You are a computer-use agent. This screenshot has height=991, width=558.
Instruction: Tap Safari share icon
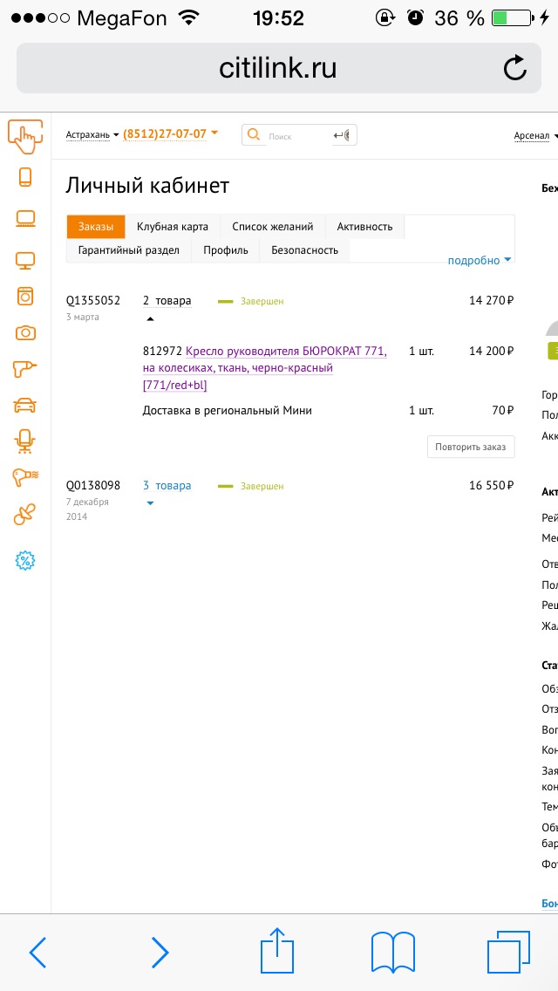click(x=279, y=950)
